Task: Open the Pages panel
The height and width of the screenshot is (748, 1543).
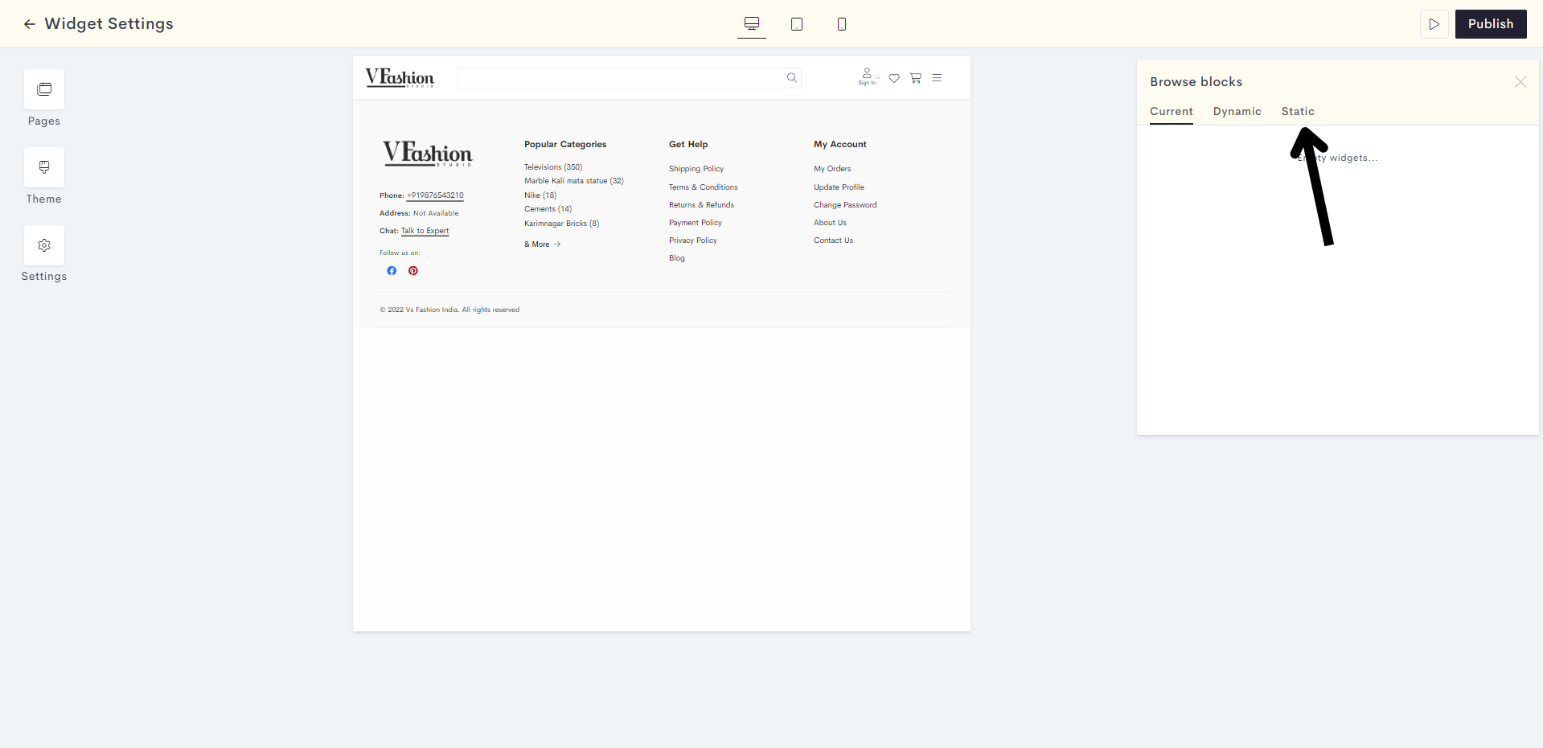Action: pyautogui.click(x=44, y=98)
